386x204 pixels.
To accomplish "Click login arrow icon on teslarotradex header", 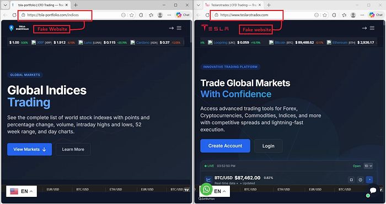I will [364, 28].
